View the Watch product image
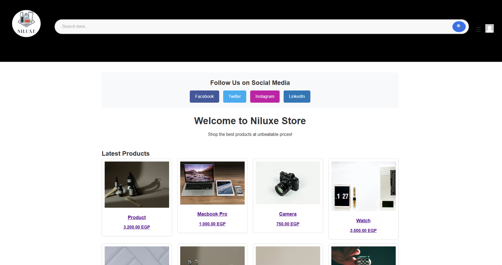 coord(363,186)
